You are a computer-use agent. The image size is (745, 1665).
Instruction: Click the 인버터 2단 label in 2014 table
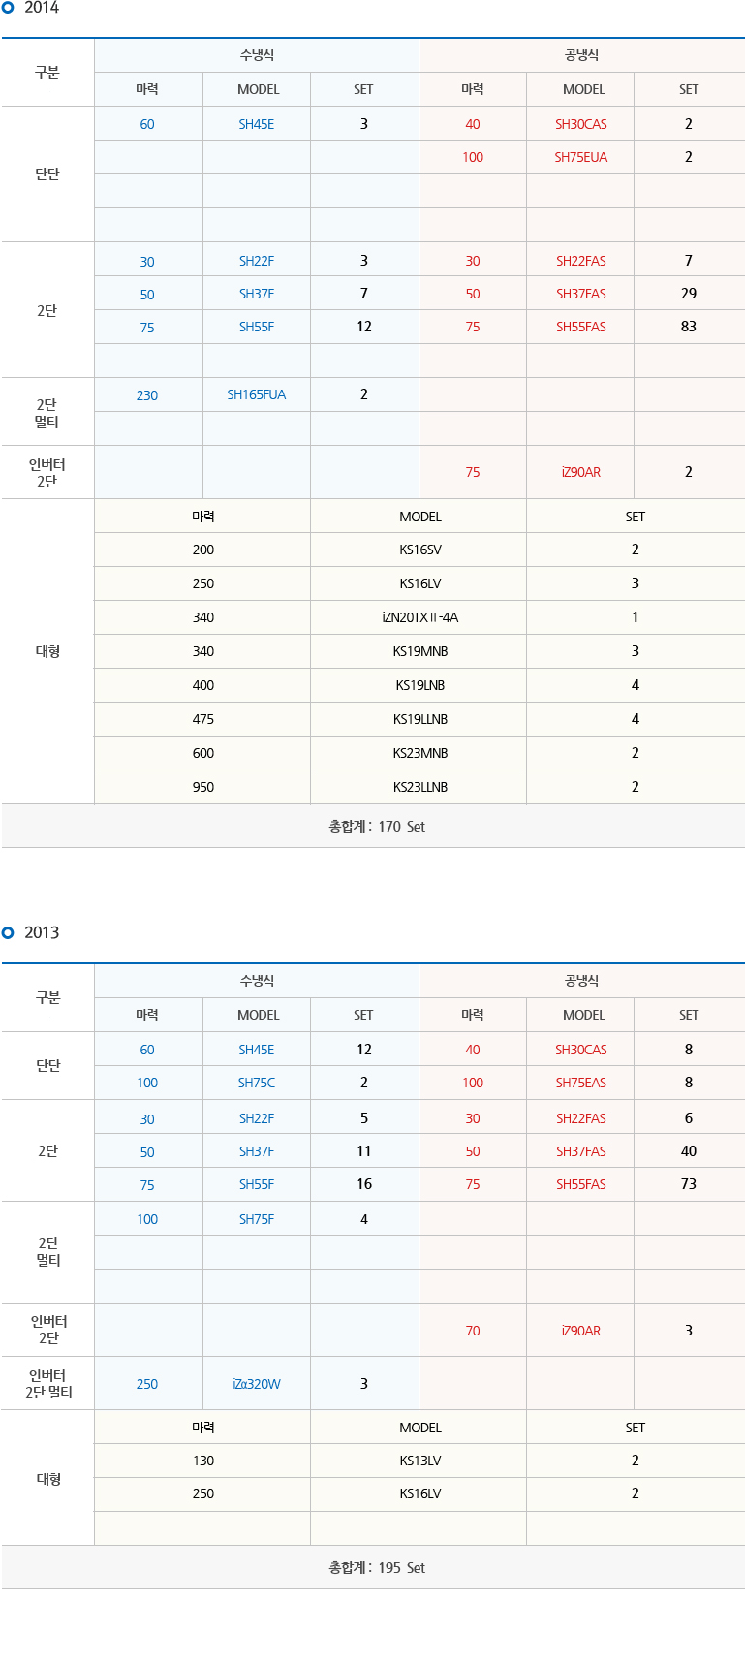coord(47,472)
